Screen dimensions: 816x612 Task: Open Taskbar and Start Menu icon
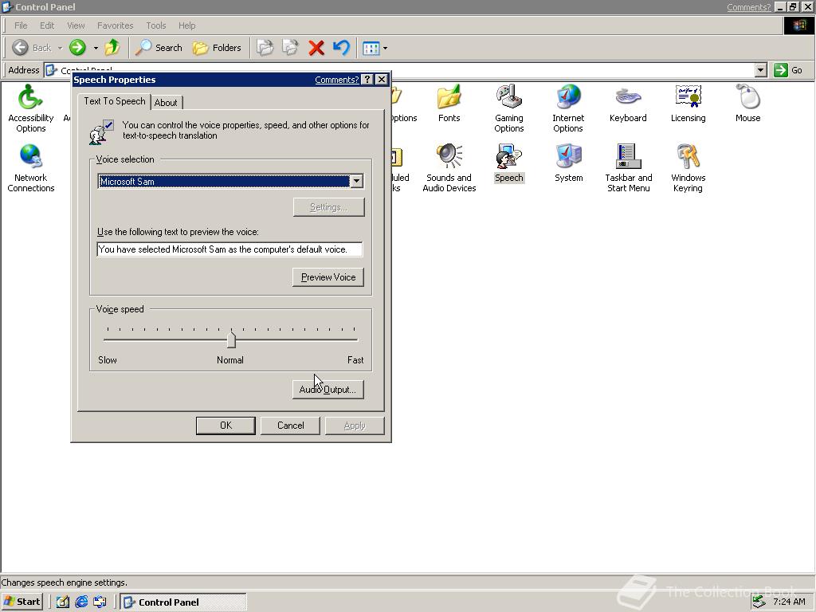tap(628, 167)
